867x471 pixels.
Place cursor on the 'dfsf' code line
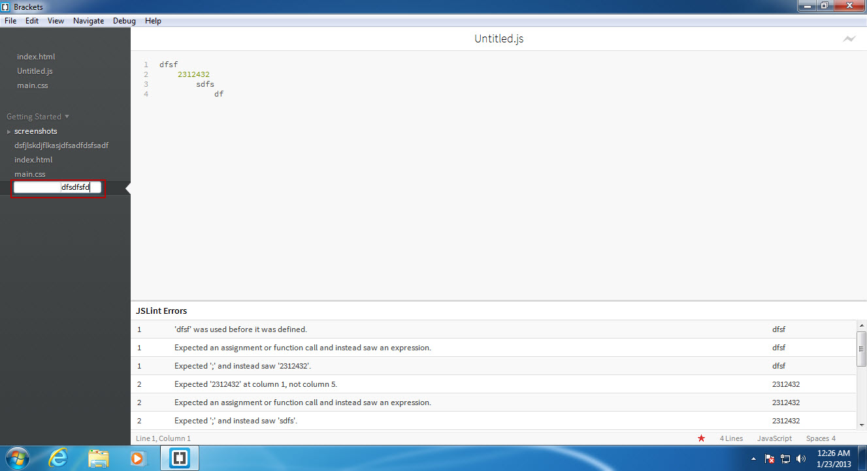(169, 65)
